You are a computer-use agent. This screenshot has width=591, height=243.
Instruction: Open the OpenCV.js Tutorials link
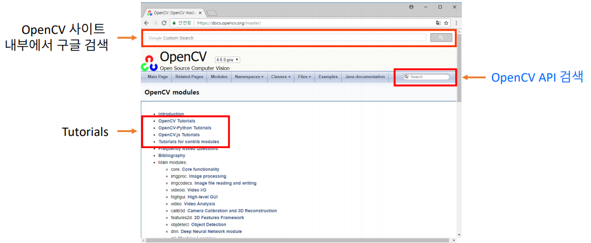179,134
